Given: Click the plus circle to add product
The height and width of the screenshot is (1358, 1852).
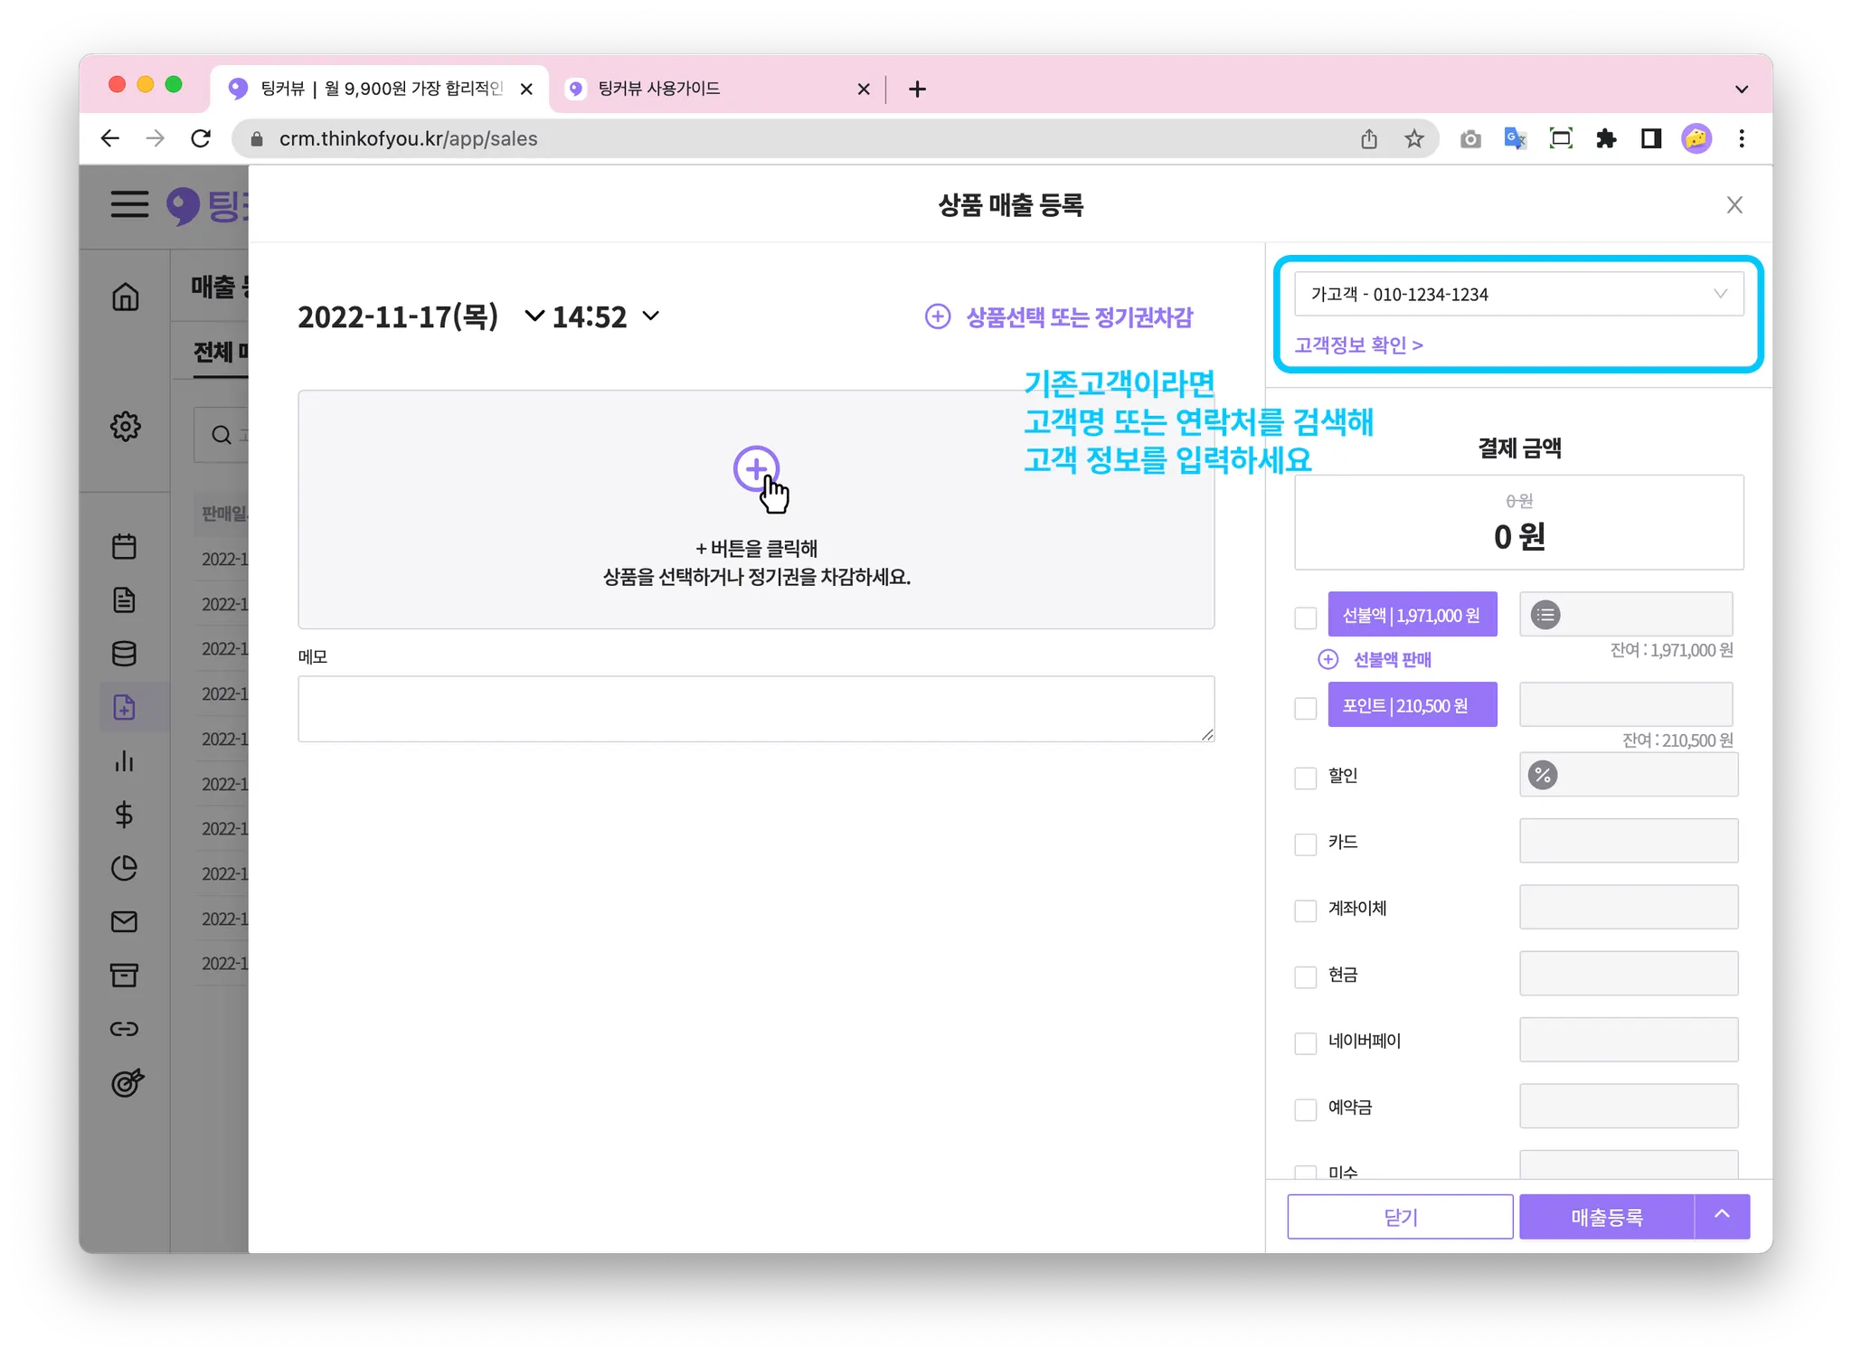Looking at the screenshot, I should [755, 468].
